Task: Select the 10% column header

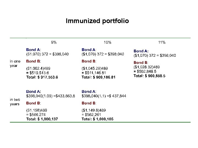Action: 108,42
